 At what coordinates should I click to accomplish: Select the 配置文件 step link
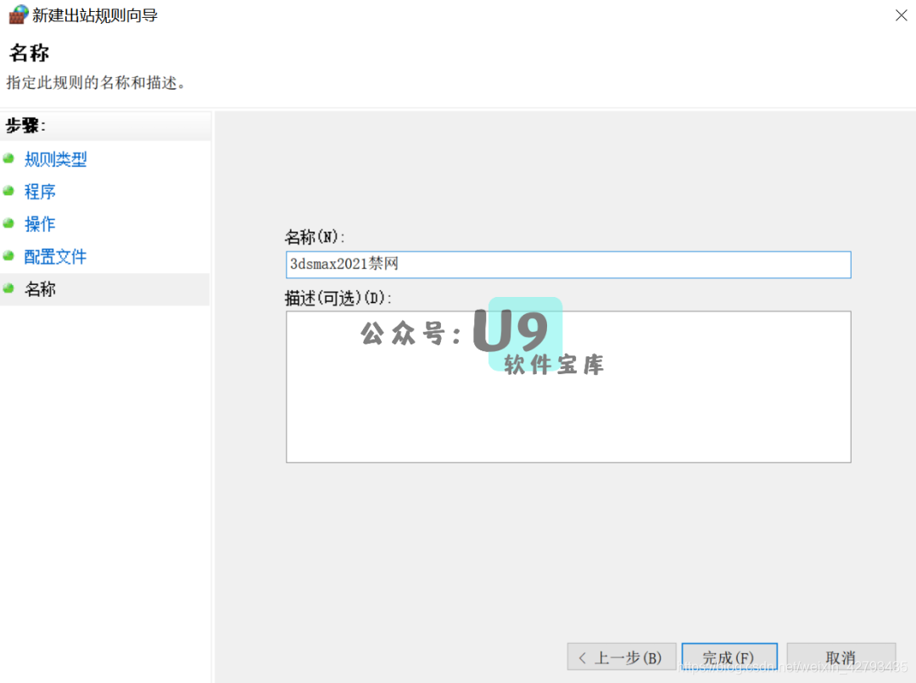(55, 256)
